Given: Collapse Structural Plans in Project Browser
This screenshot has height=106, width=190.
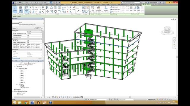Looking at the screenshot, I should pos(17,68).
